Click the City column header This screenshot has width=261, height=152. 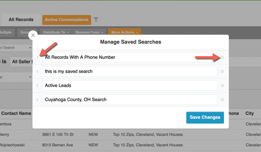click(250, 114)
